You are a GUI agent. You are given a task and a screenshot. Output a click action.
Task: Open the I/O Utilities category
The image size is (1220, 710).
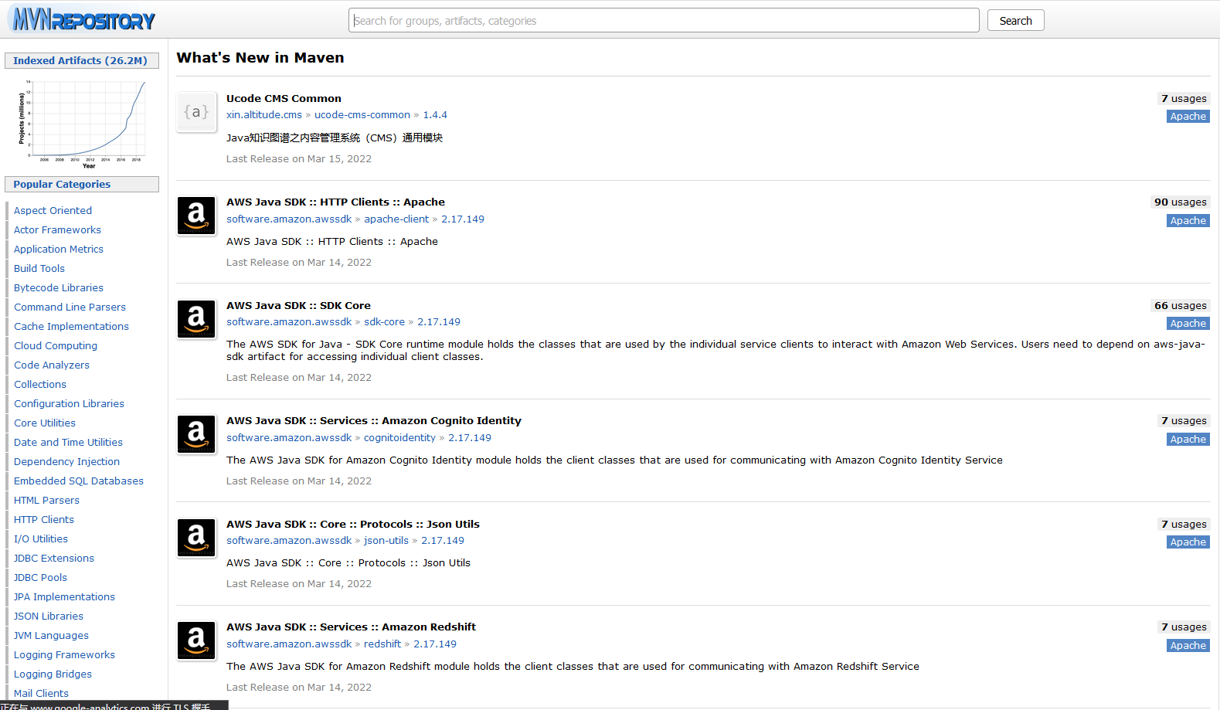pos(41,538)
